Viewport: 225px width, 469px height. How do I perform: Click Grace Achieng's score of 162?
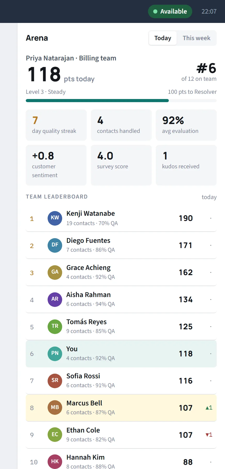click(x=186, y=273)
